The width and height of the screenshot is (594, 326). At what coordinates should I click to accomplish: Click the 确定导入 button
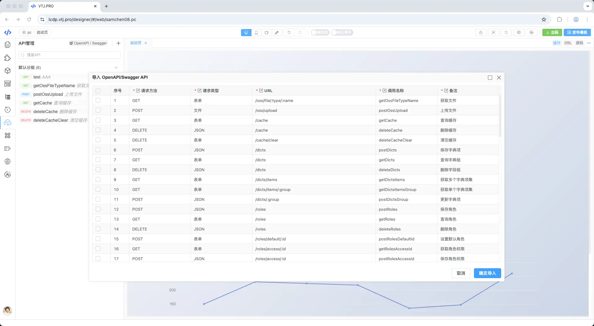(487, 273)
